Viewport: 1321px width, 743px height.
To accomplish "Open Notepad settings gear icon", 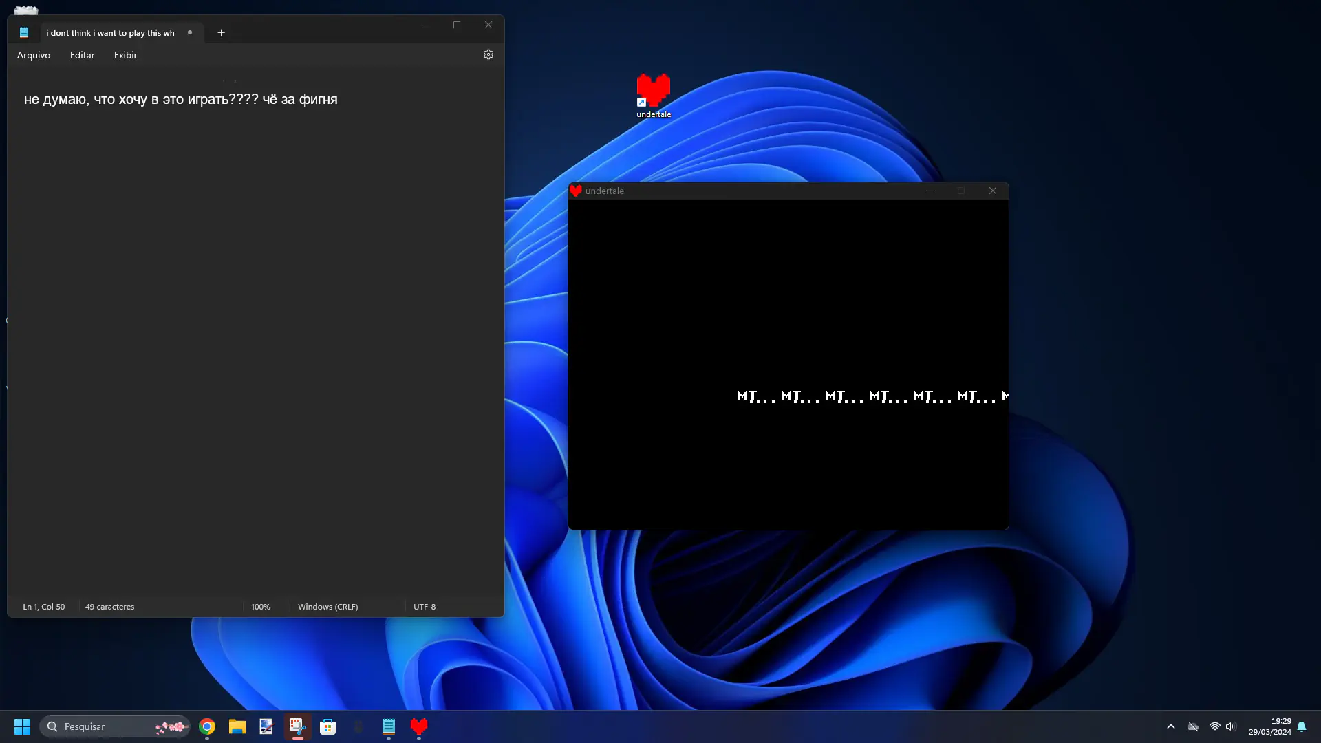I will pos(488,54).
